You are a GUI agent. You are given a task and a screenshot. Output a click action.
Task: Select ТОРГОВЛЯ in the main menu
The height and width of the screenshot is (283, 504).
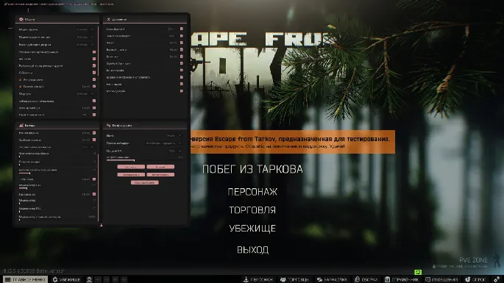pos(252,210)
